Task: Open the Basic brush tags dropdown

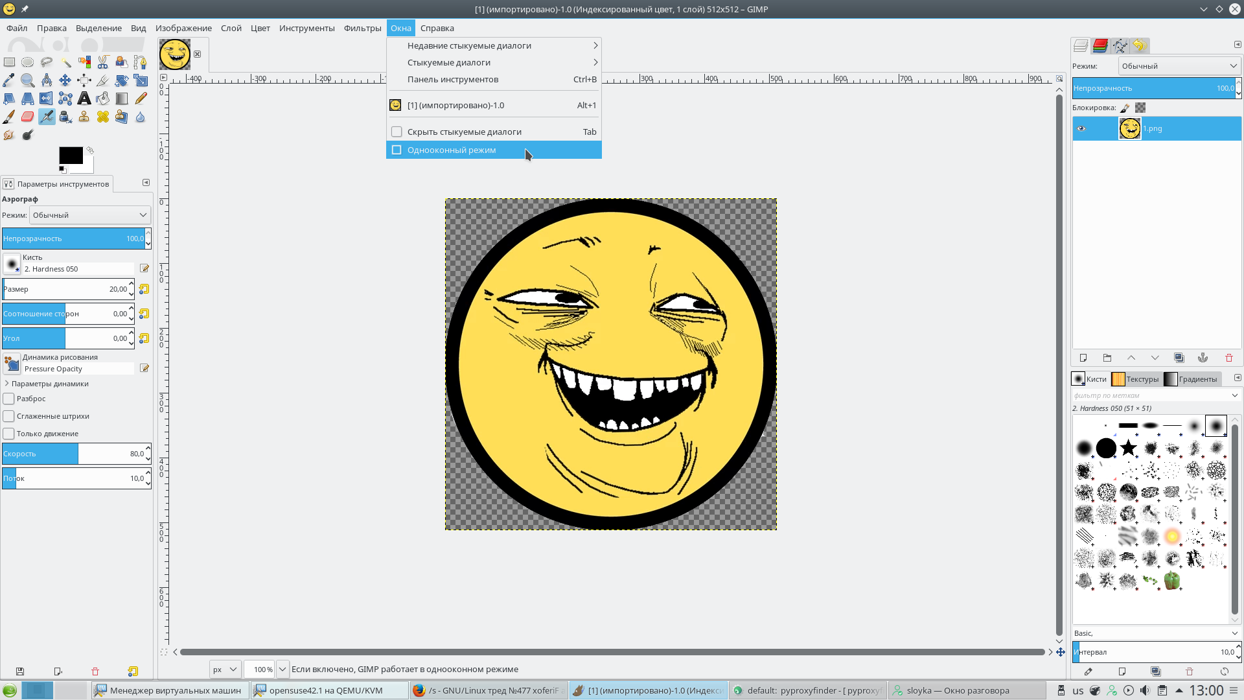Action: point(1234,633)
